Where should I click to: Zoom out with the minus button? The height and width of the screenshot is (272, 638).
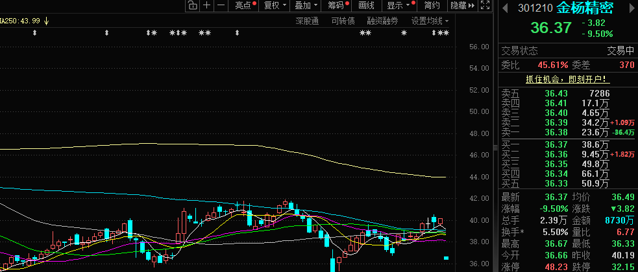[x=221, y=5]
